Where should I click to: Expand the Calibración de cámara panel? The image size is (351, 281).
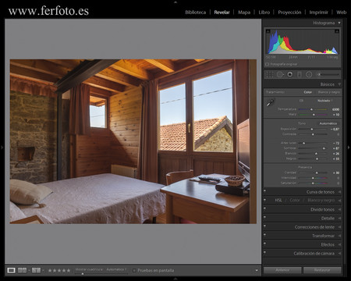pos(339,254)
